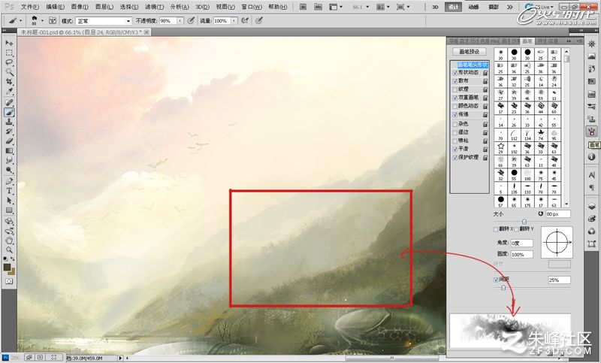Open the Layers panel icon in dock
Screen dimensions: 601x363
[591, 206]
